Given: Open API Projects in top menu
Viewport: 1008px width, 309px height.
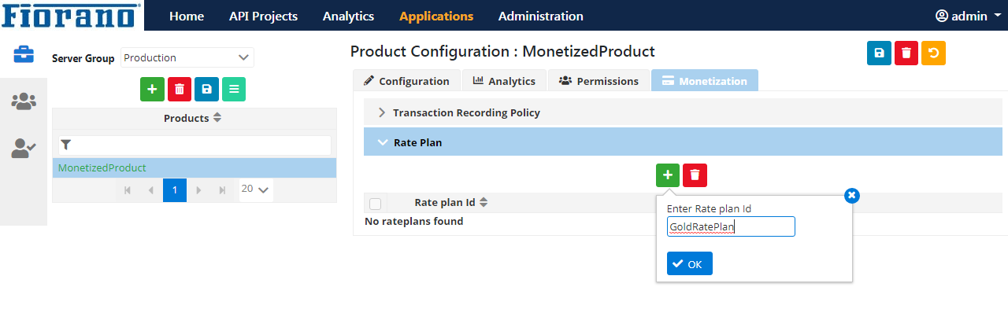Looking at the screenshot, I should coord(263,16).
